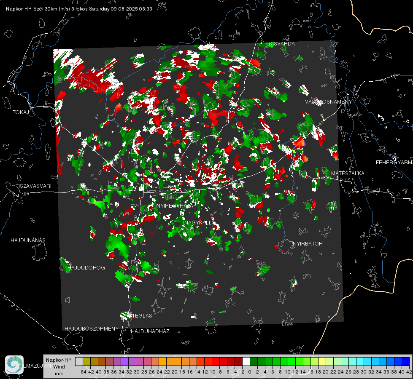Click the Wind label in the legend
This screenshot has height=379, width=413.
(59, 367)
